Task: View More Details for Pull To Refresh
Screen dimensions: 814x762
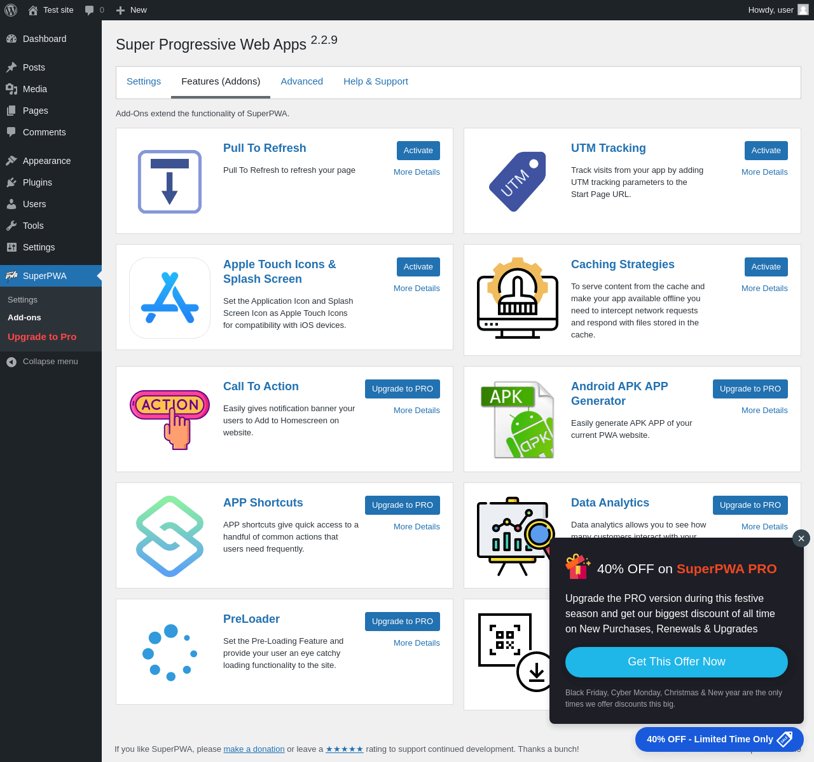Action: coord(417,172)
